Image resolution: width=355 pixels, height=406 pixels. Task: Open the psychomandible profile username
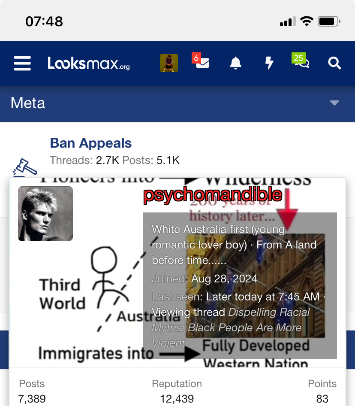pyautogui.click(x=212, y=194)
